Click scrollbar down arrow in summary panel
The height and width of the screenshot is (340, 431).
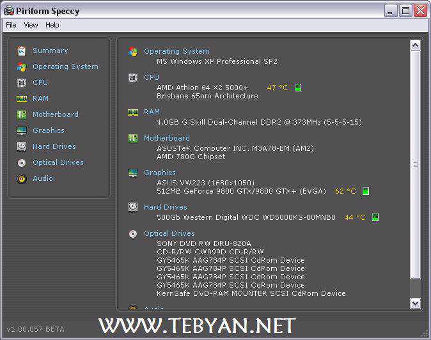[x=415, y=303]
